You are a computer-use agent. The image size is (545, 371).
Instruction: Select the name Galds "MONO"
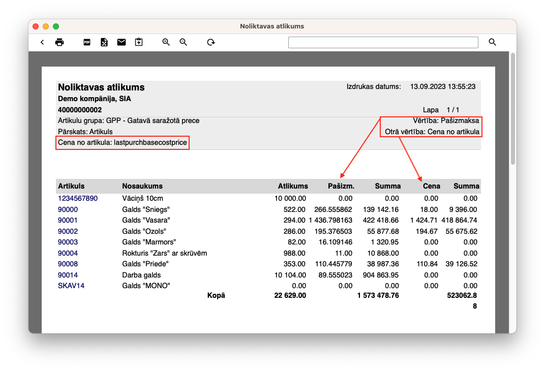click(146, 286)
